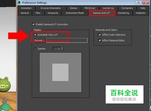This screenshot has height=111, width=151.
Task: Click the gamma calibration preview square
Action: 60,72
